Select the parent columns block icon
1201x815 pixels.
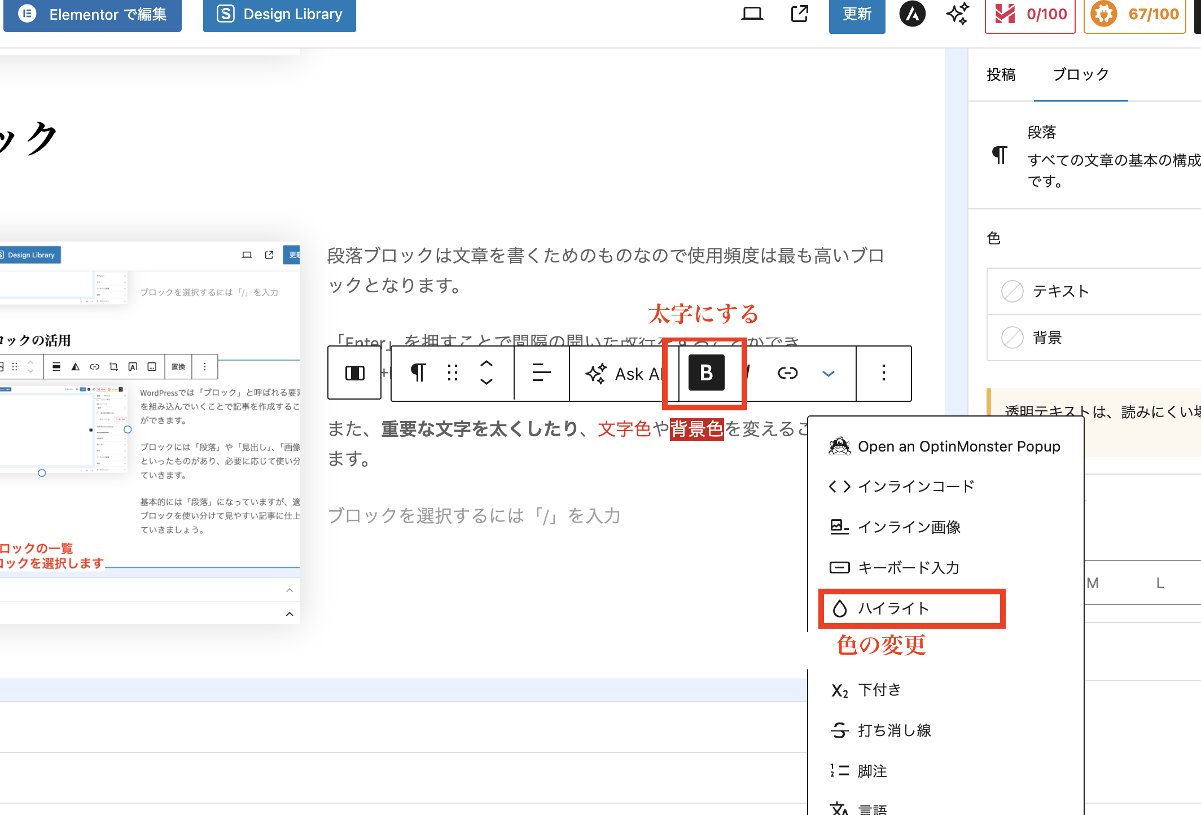pyautogui.click(x=355, y=373)
